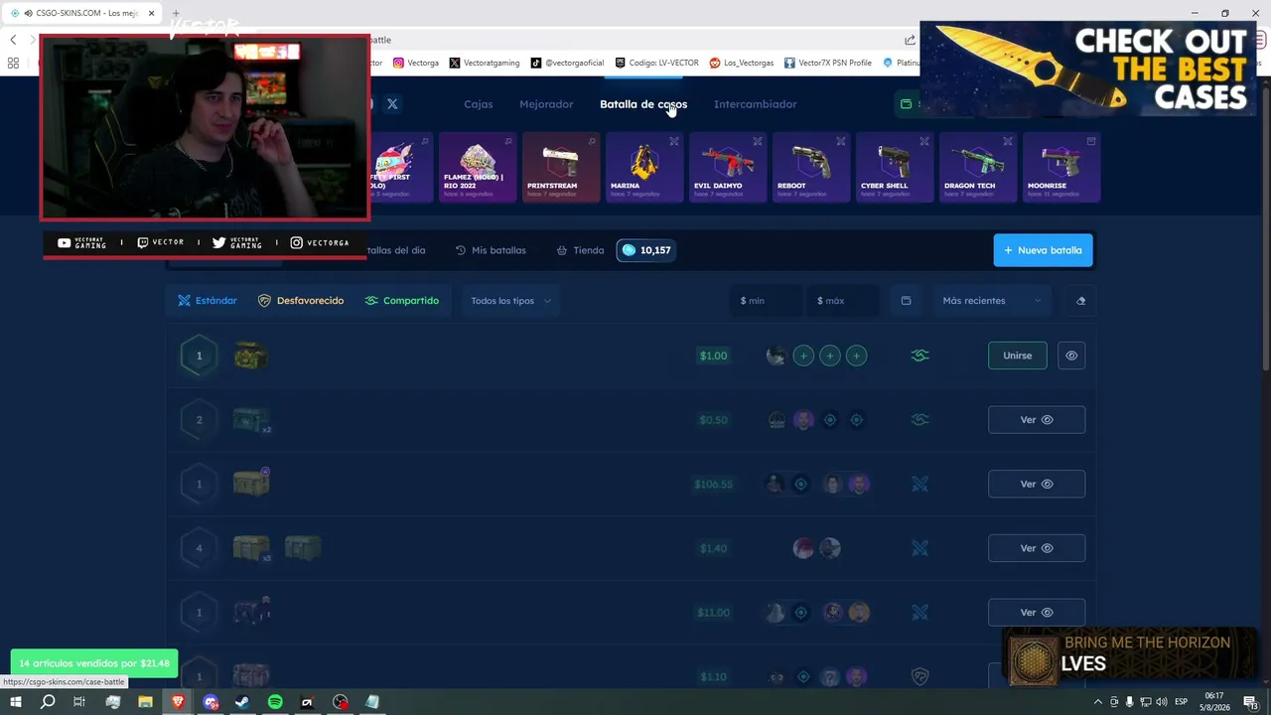Open Windows search from the taskbar

pyautogui.click(x=48, y=702)
